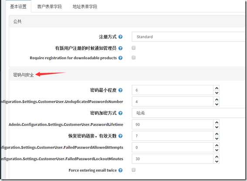Screen dimensions: 247x181
Task: Open help icon beside 密码最小程度
Action: pos(120,90)
